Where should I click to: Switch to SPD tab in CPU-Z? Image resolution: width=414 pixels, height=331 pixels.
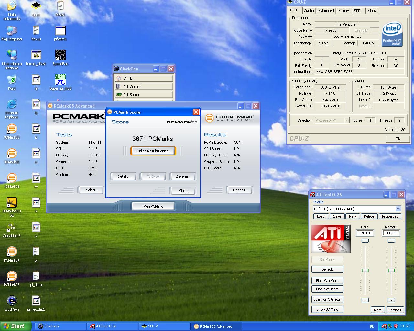point(357,11)
